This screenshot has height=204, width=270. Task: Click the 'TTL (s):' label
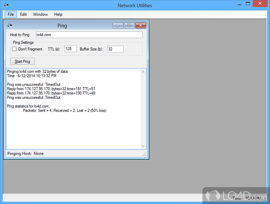(x=54, y=49)
